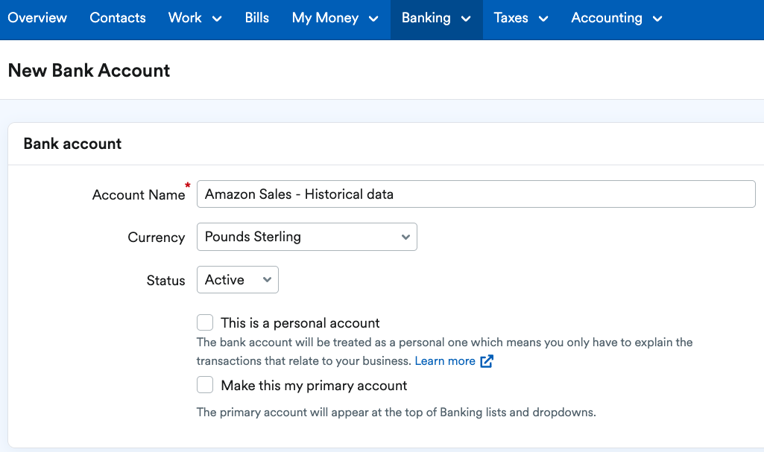This screenshot has height=452, width=764.
Task: Click into the Account Name field
Action: point(476,194)
